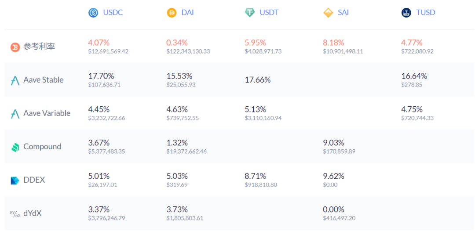Click the $122,343,130.33 amount
475x231 pixels.
(x=188, y=51)
